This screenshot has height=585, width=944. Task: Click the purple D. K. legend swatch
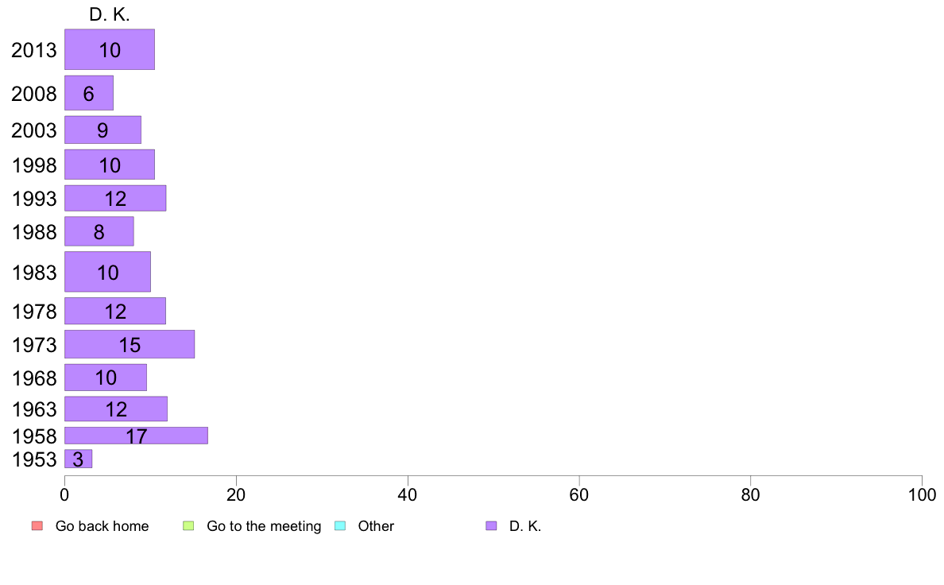(x=491, y=526)
